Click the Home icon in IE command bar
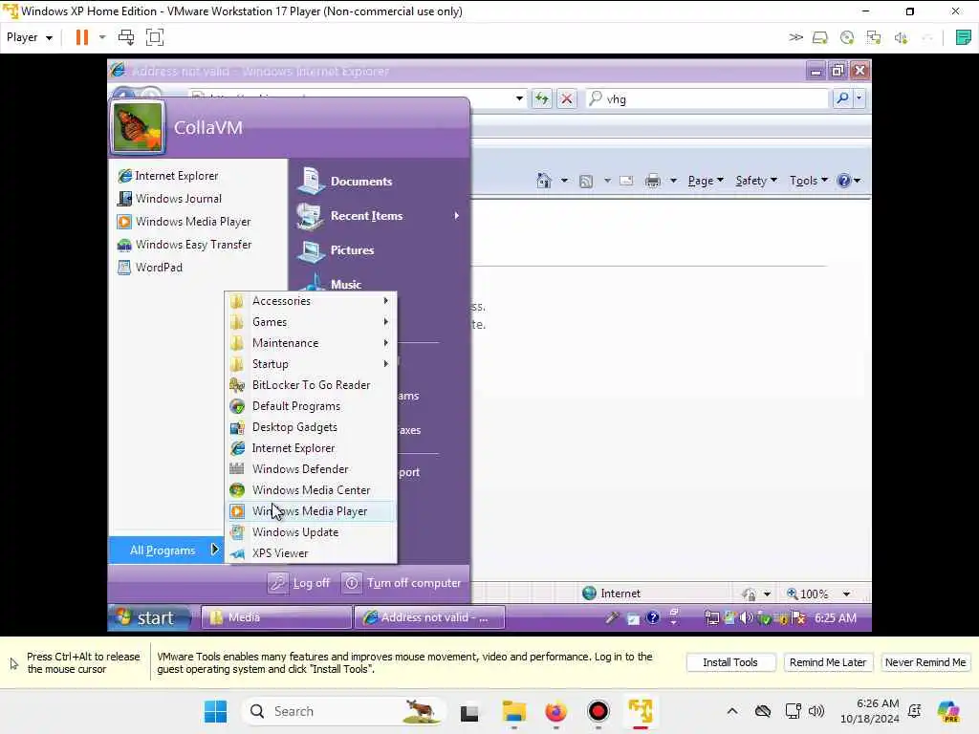This screenshot has height=734, width=979. 544,181
